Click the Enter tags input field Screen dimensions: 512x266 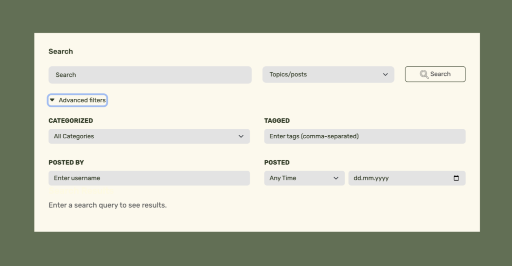tap(364, 136)
